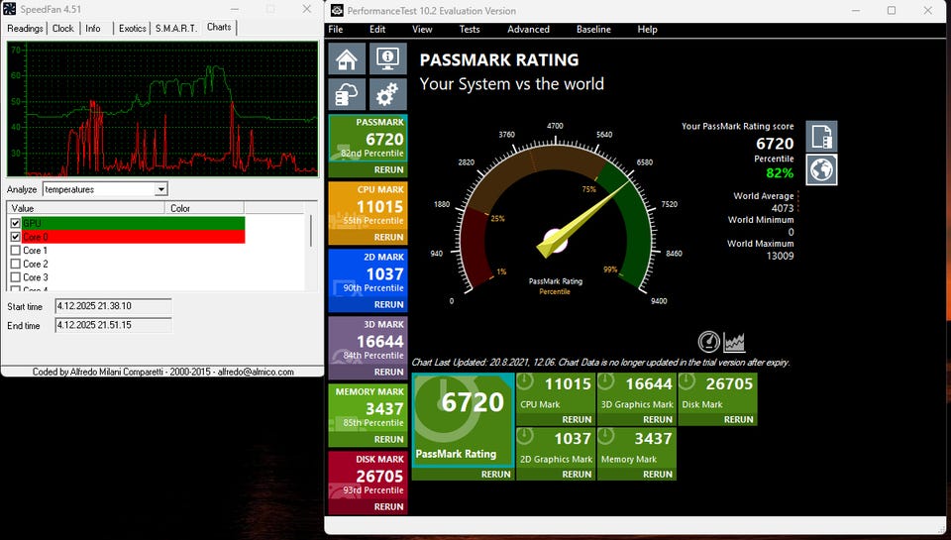This screenshot has height=540, width=951.
Task: Open the File menu in PerformanceTest
Action: [336, 29]
